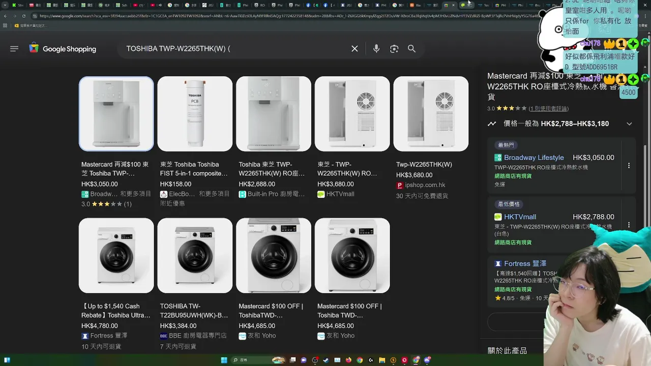Viewport: 651px width, 366px height.
Task: Click HKTVmall HK$2,788.00 store link in panel
Action: coord(520,217)
